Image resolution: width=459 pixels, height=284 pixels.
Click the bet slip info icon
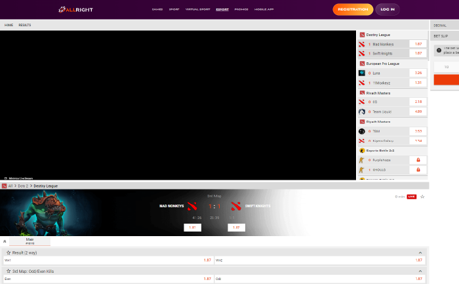click(439, 50)
